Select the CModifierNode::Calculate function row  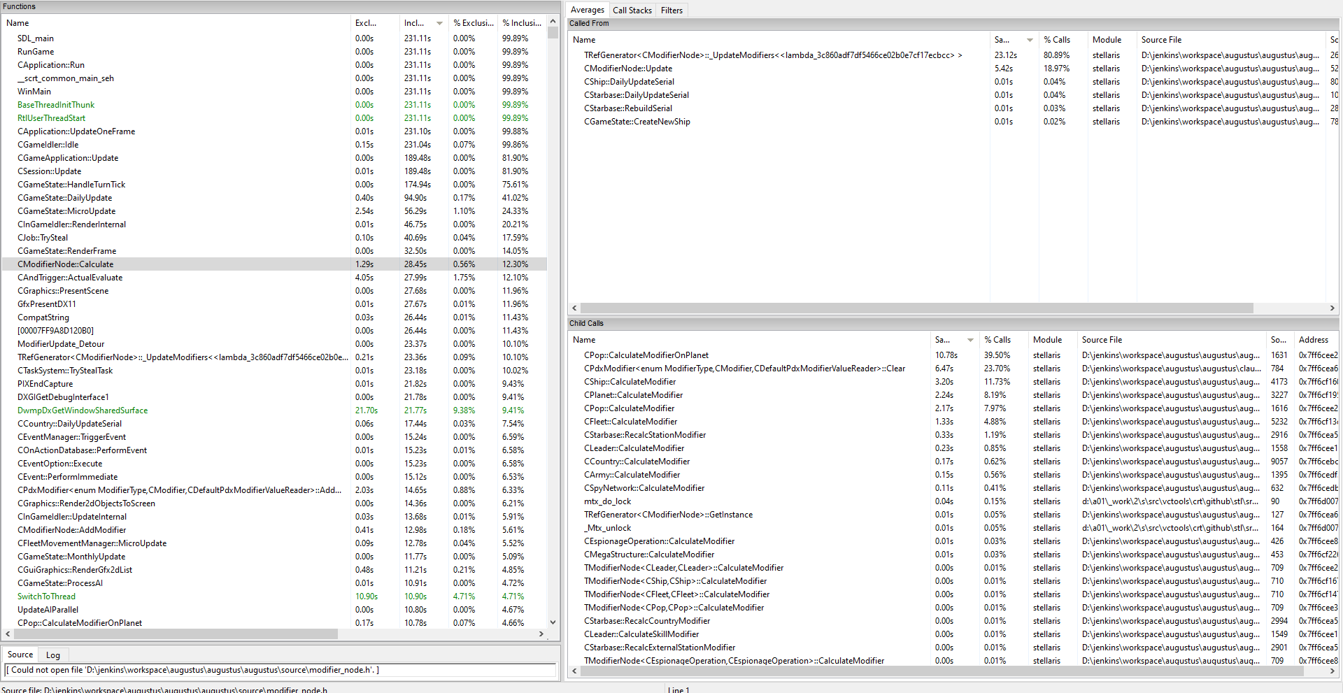[x=66, y=264]
